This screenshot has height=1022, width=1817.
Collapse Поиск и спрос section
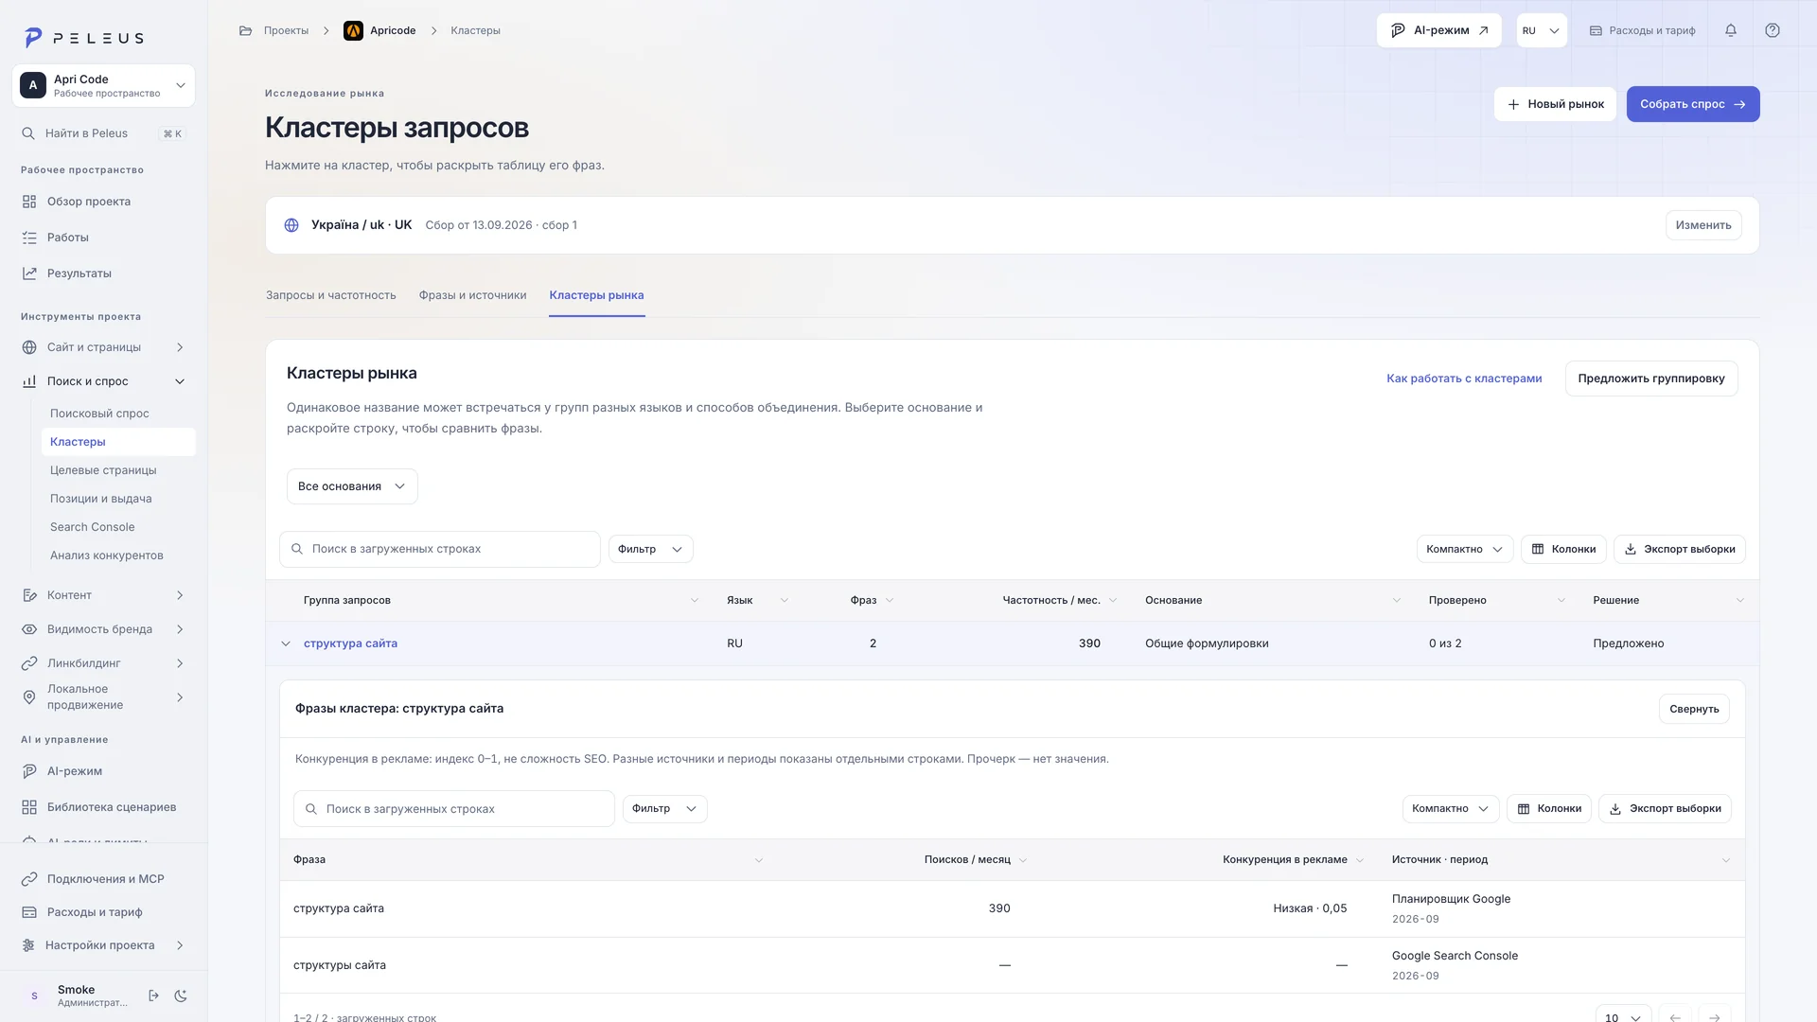click(103, 381)
